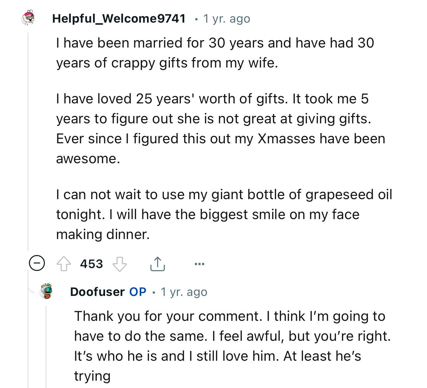Click Doofuser's astronaut avatar

(x=47, y=292)
